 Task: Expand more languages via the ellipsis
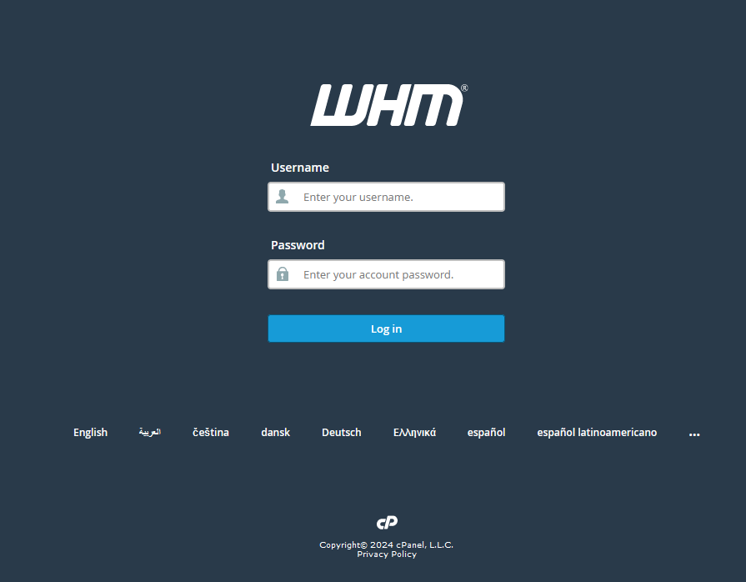tap(694, 434)
